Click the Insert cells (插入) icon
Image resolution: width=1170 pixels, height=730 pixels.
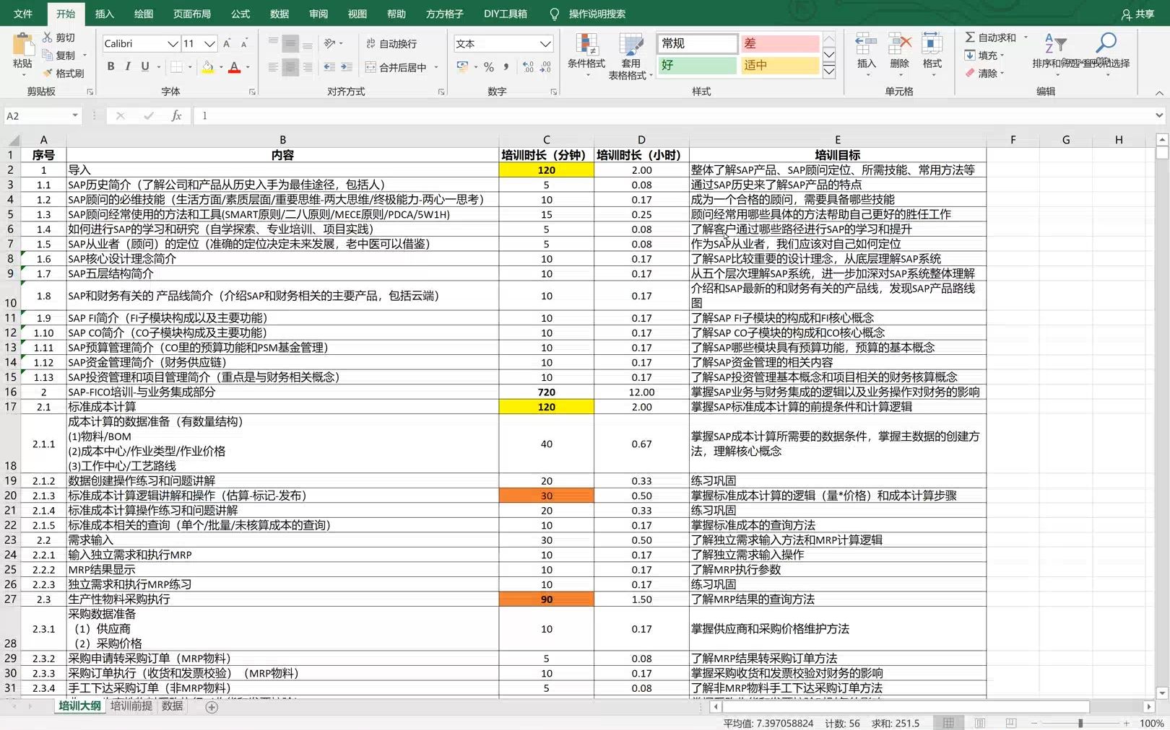tap(866, 44)
